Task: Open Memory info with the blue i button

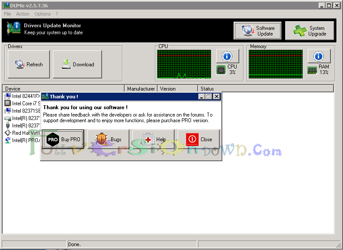Action: pyautogui.click(x=319, y=56)
